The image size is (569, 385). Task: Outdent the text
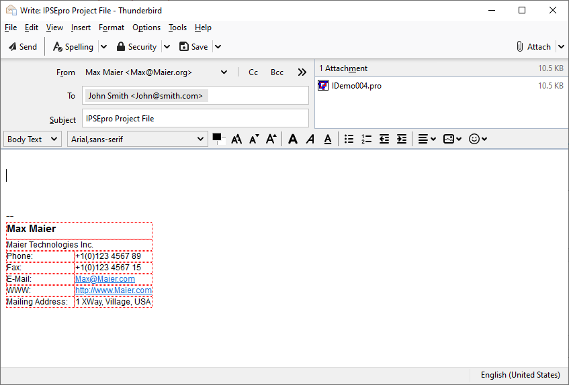pyautogui.click(x=384, y=139)
